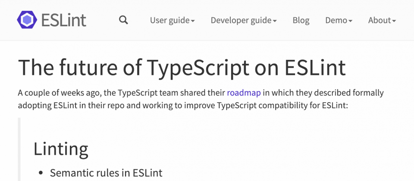Click the gray blockquote bar at left
The height and width of the screenshot is (181, 414).
click(19, 150)
